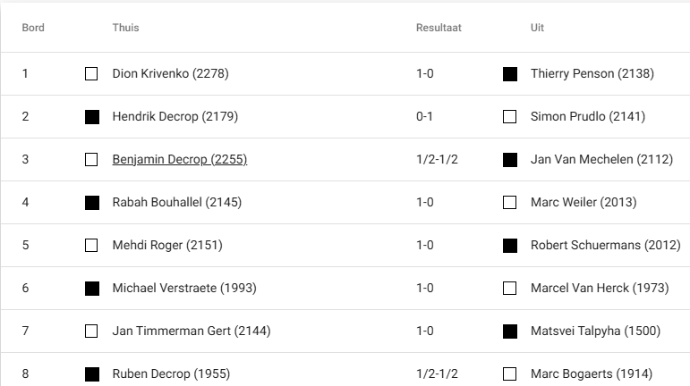Open Benjamin Decrop player link

click(x=179, y=160)
